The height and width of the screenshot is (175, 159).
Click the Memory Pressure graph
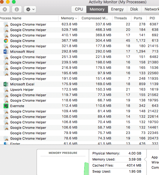pyautogui.click(x=63, y=166)
